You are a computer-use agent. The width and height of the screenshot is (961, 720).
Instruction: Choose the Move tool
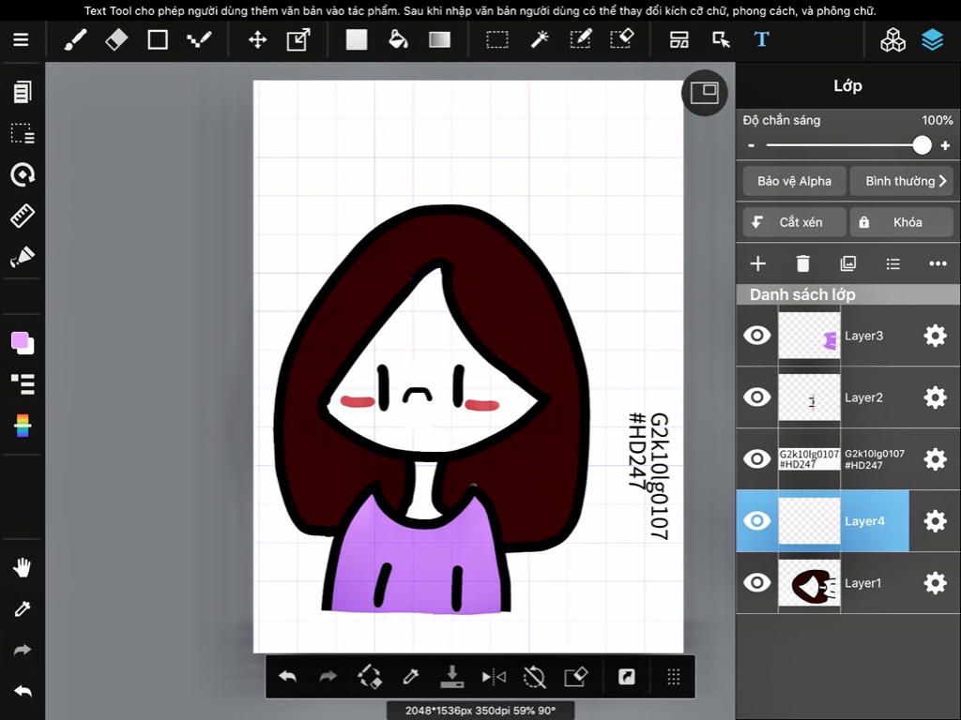257,40
